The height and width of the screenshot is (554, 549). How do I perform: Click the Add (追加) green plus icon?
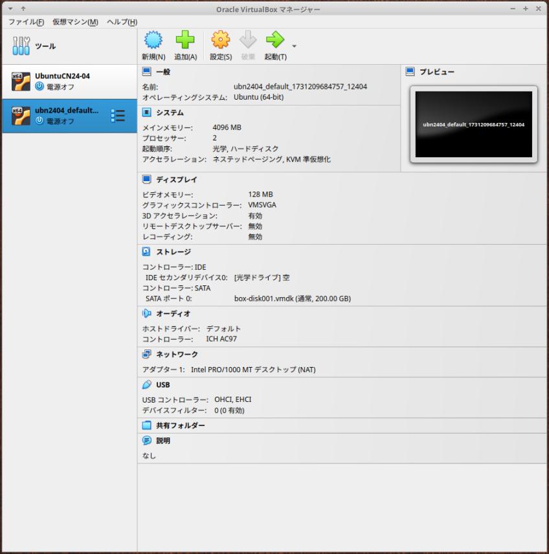pos(185,39)
